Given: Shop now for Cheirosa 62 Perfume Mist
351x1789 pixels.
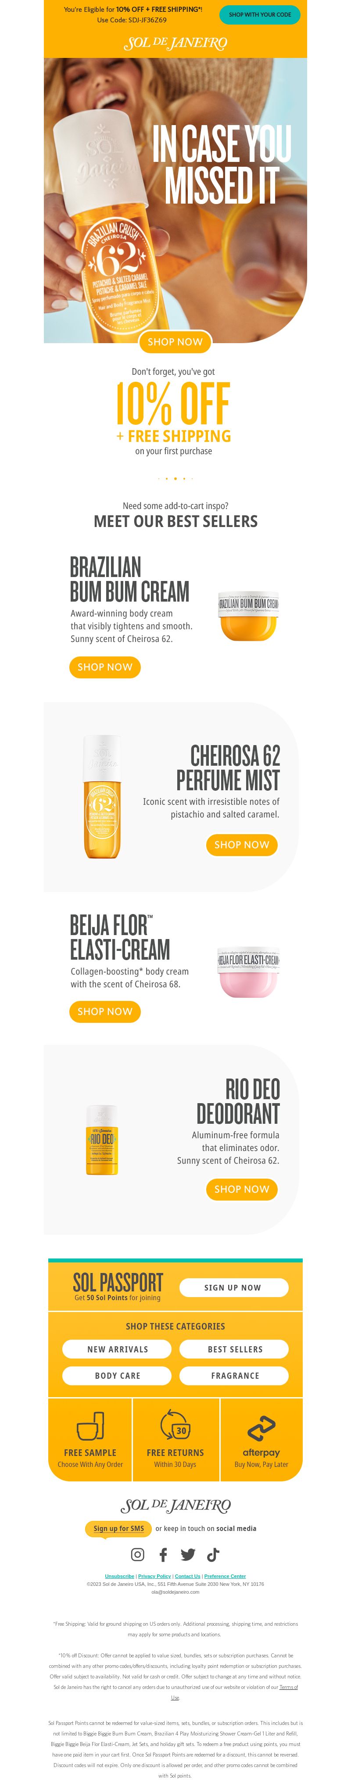Looking at the screenshot, I should [x=242, y=845].
